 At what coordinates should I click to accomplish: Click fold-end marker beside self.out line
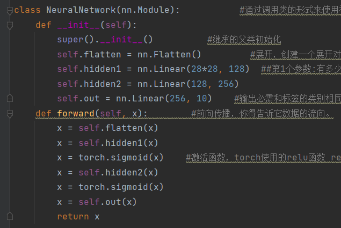tap(10, 99)
